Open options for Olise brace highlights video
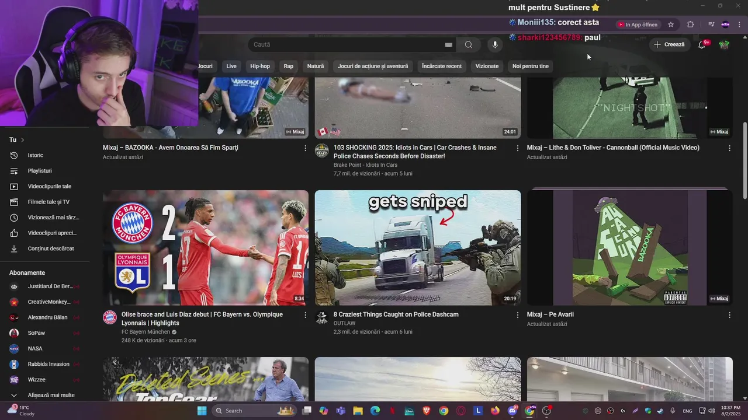The image size is (748, 420). tap(305, 315)
